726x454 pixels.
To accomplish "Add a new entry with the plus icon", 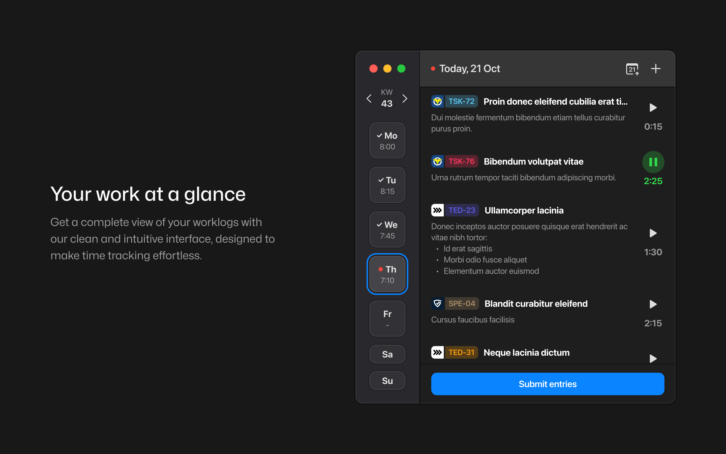I will [x=656, y=68].
